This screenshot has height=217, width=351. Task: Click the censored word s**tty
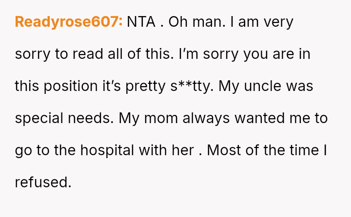coord(192,86)
